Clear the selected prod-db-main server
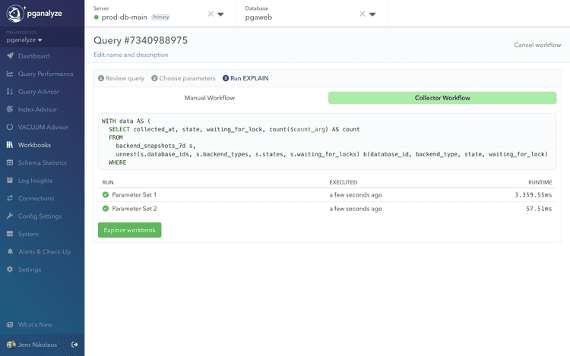 211,14
